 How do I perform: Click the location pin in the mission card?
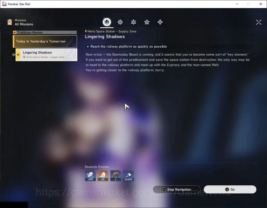click(x=24, y=57)
